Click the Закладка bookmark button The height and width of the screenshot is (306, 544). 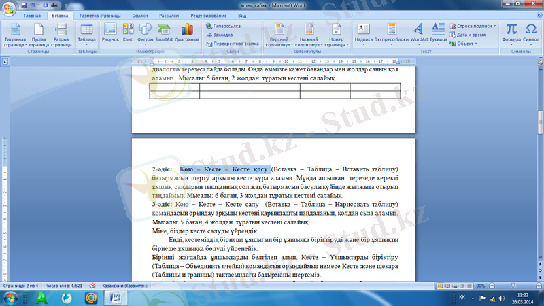(x=222, y=34)
